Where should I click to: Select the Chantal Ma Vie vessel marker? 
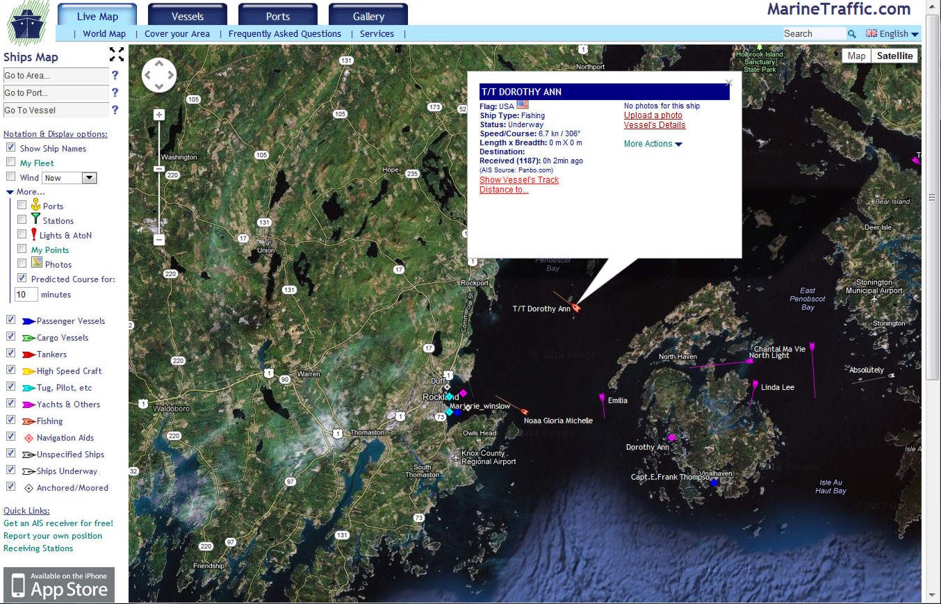[x=812, y=346]
